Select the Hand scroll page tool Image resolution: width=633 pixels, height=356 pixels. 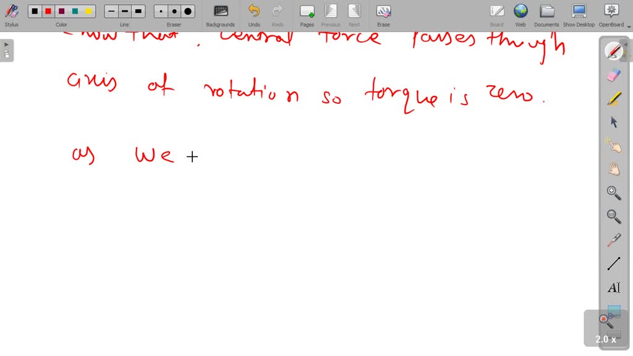point(614,169)
